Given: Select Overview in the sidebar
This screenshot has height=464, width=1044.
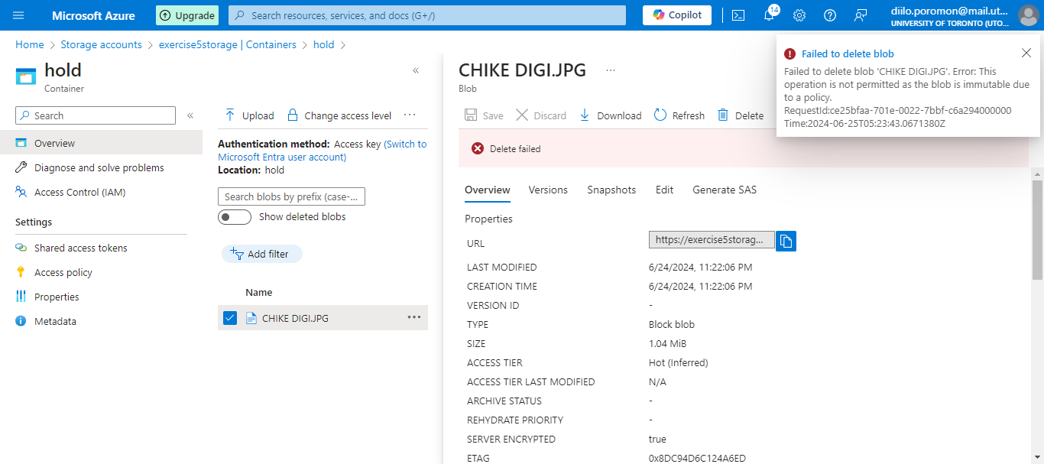Looking at the screenshot, I should click(x=101, y=143).
